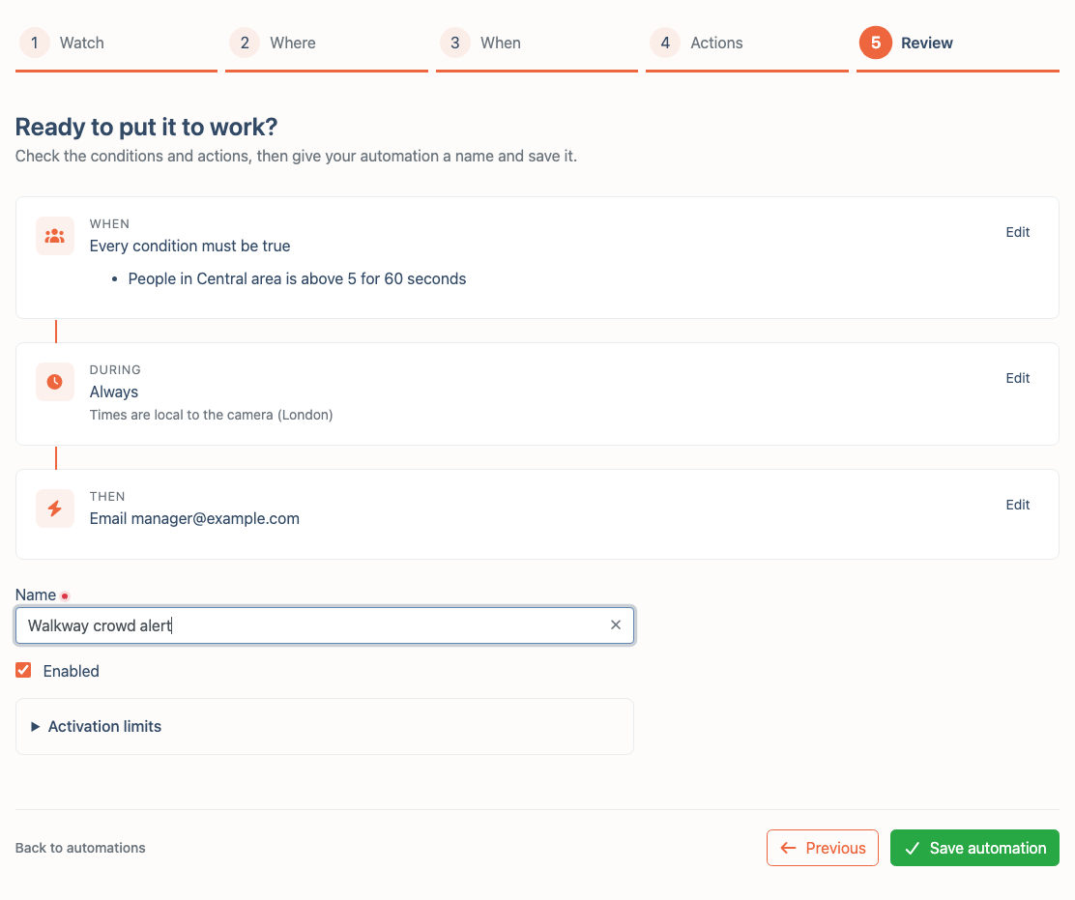Edit the DURING schedule
This screenshot has height=900, width=1075.
coord(1017,378)
